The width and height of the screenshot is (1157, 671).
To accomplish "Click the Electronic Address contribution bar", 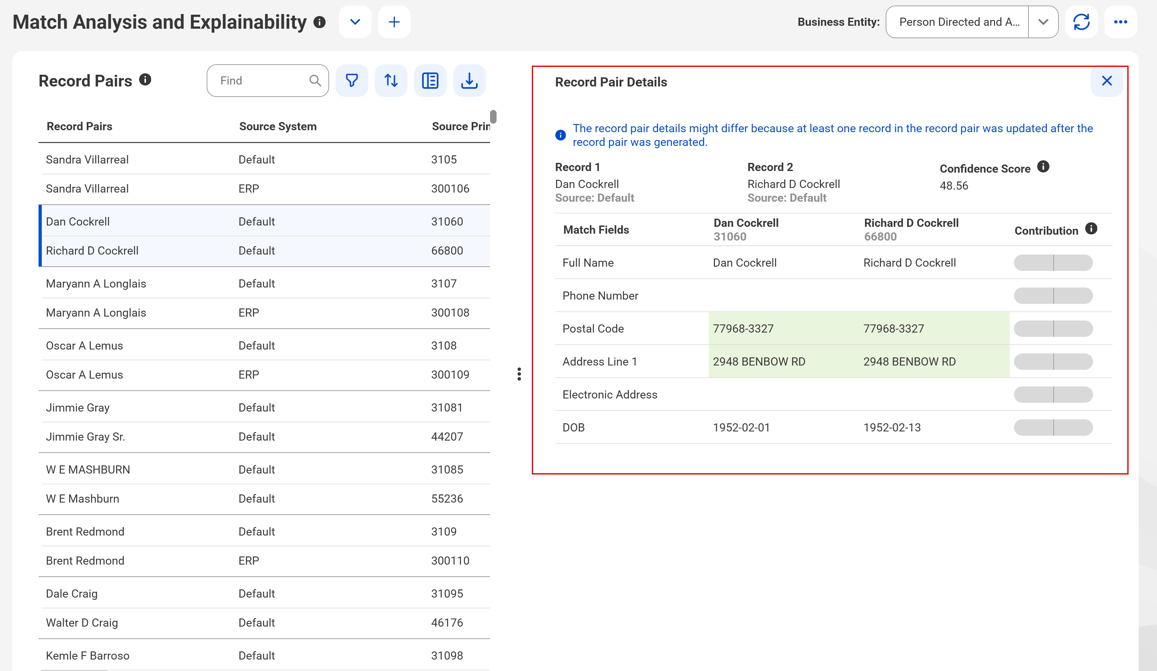I will (1053, 395).
